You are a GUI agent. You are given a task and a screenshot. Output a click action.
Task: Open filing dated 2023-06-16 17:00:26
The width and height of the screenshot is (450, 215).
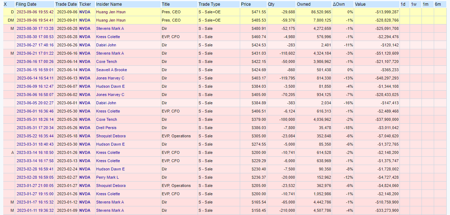(35, 61)
